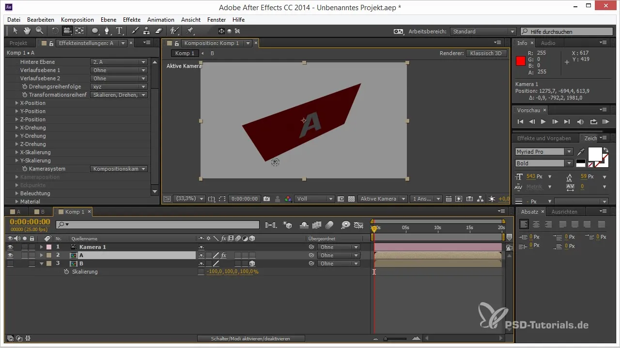Open viewer resolution dropdown Voll
The height and width of the screenshot is (348, 620).
coord(315,199)
